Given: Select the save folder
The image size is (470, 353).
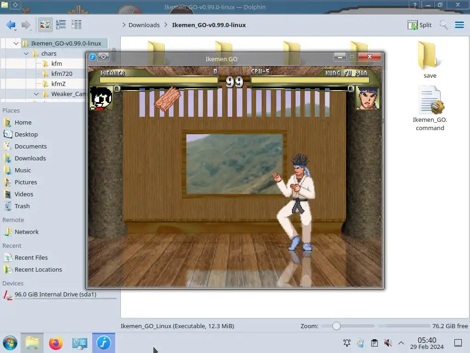Looking at the screenshot, I should [x=430, y=60].
